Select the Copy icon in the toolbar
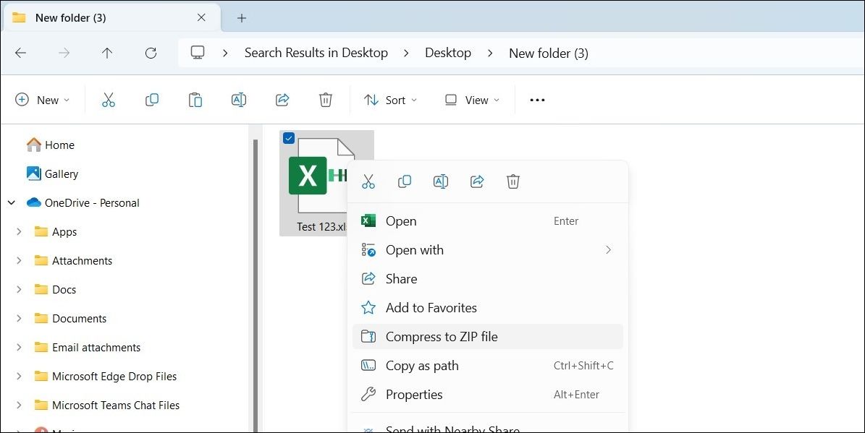 pos(152,99)
